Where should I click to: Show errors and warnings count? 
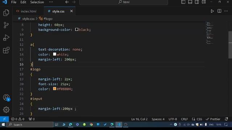[x=18, y=119]
